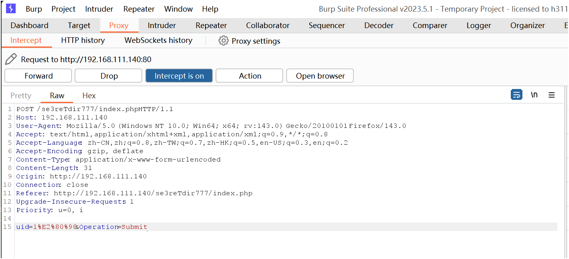Switch editor to Hex view

pyautogui.click(x=89, y=95)
